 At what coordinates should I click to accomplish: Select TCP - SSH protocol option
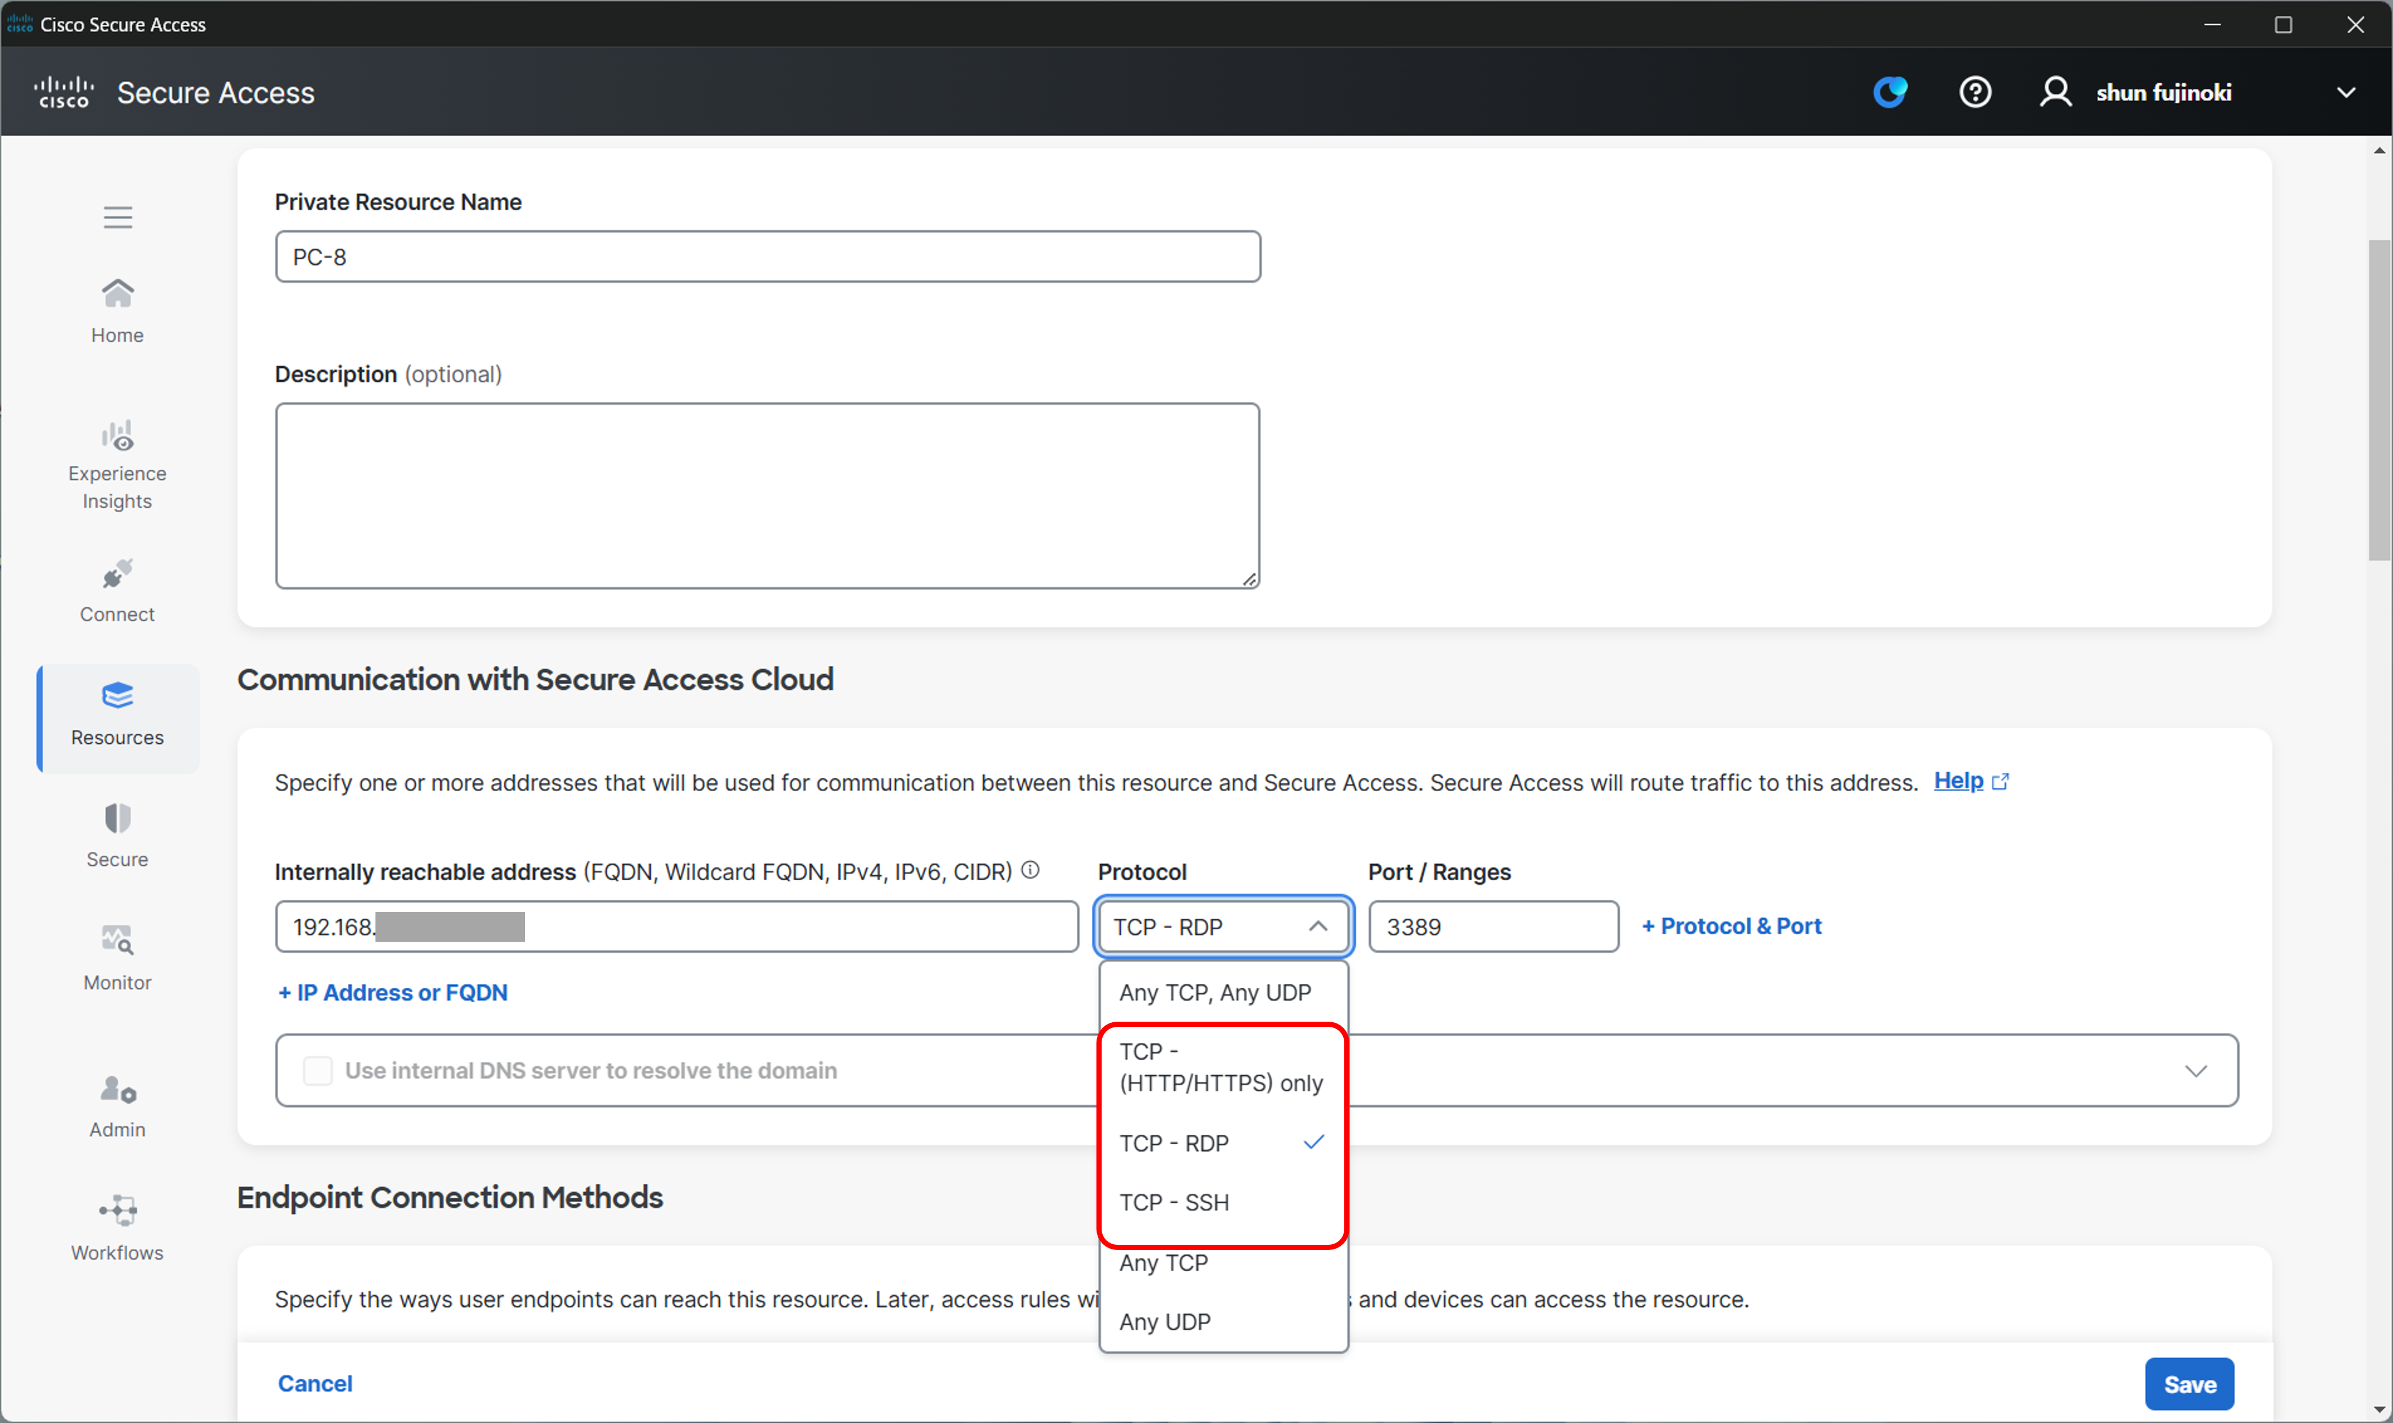[x=1224, y=1202]
